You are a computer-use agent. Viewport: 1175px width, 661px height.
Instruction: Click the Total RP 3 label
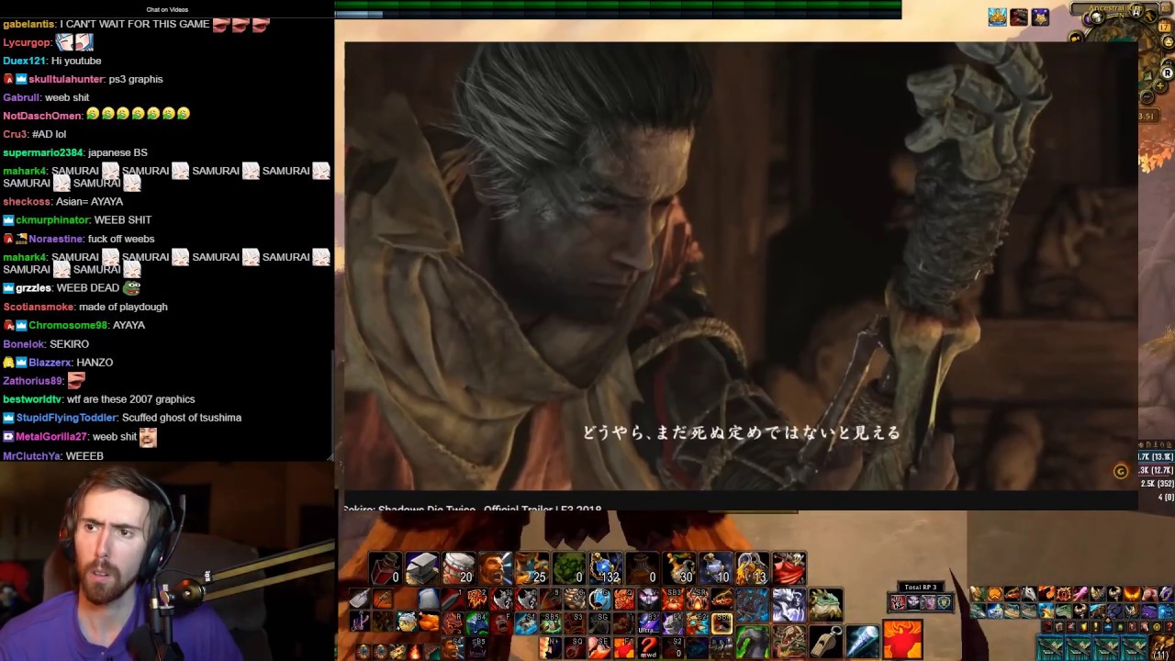pos(921,587)
